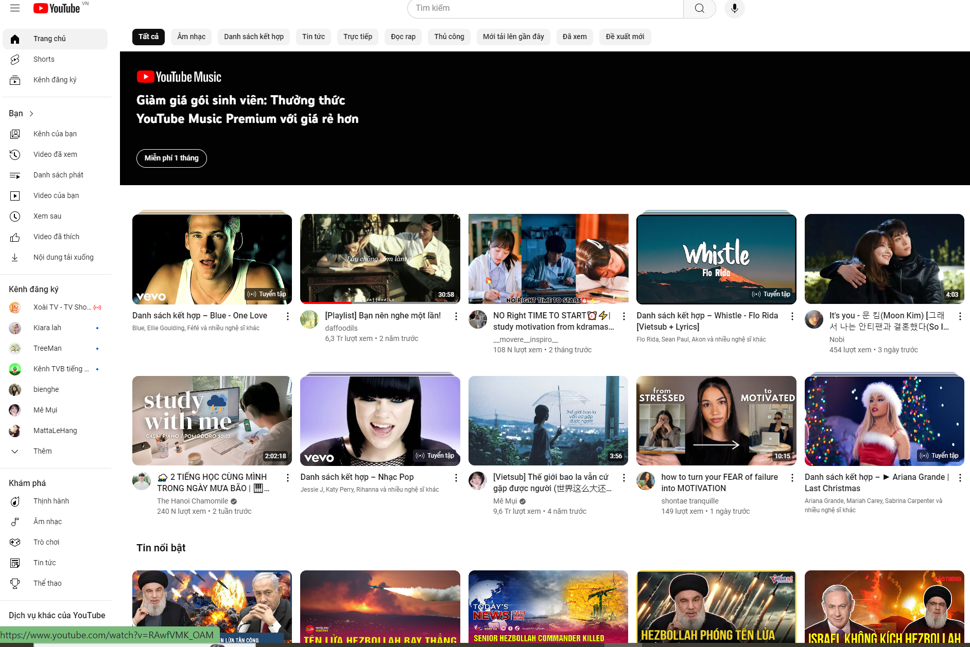The image size is (970, 647).
Task: Select the Đọc rap filter chip
Action: click(403, 37)
